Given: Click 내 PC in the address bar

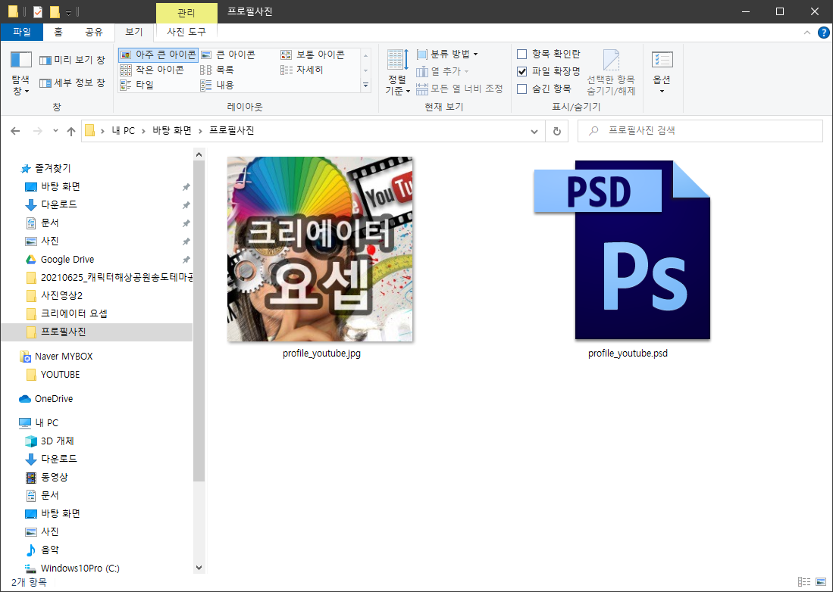Looking at the screenshot, I should [124, 131].
